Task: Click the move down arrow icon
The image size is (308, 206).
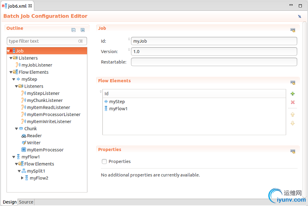Action: coord(293,123)
